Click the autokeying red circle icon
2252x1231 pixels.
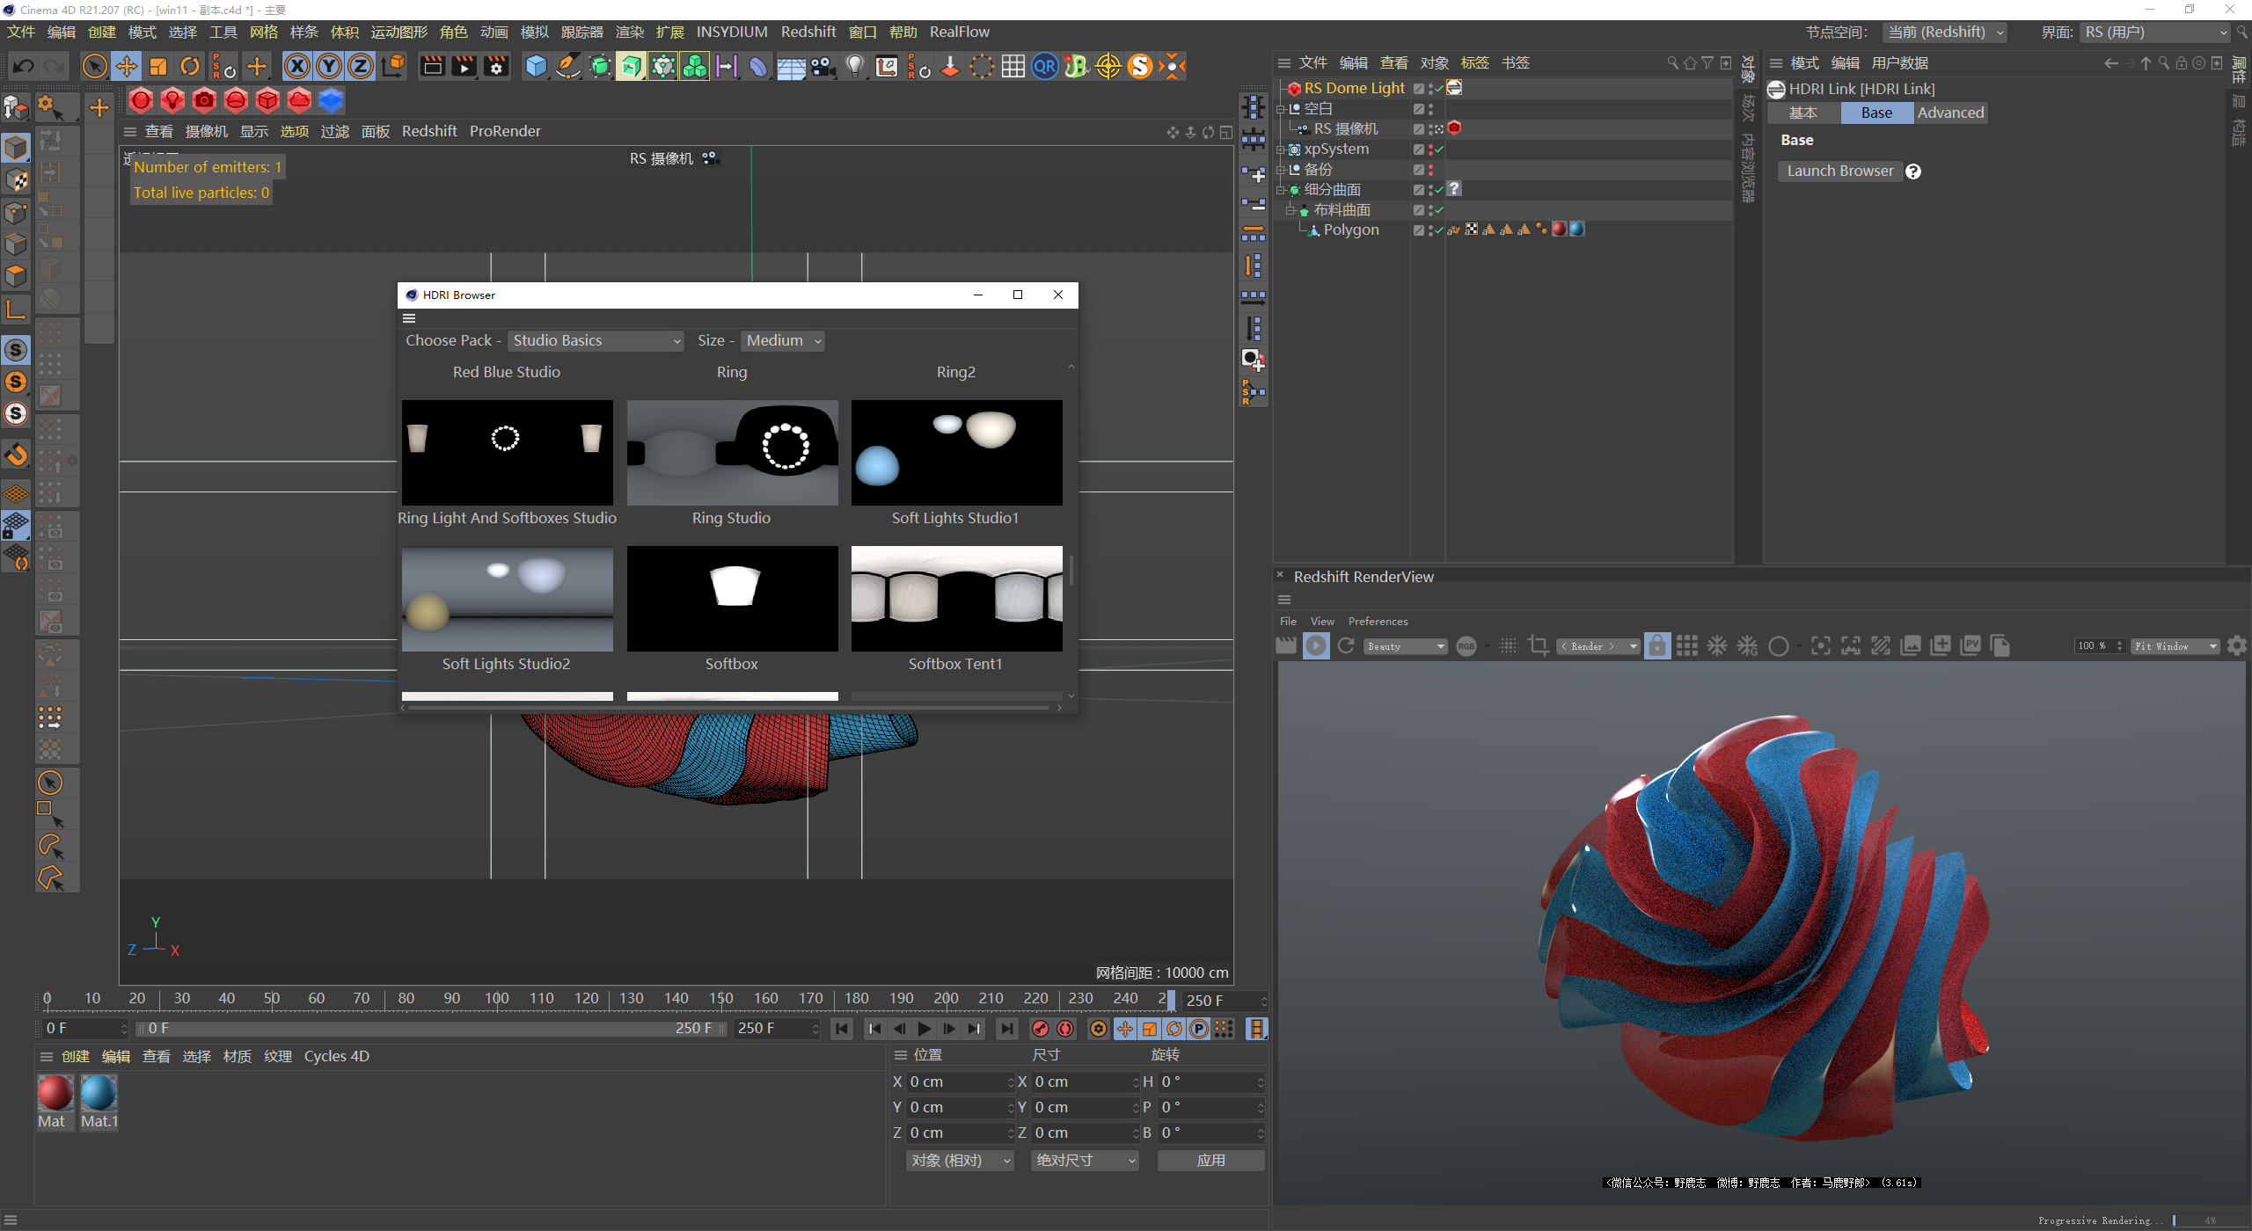[x=1065, y=1029]
